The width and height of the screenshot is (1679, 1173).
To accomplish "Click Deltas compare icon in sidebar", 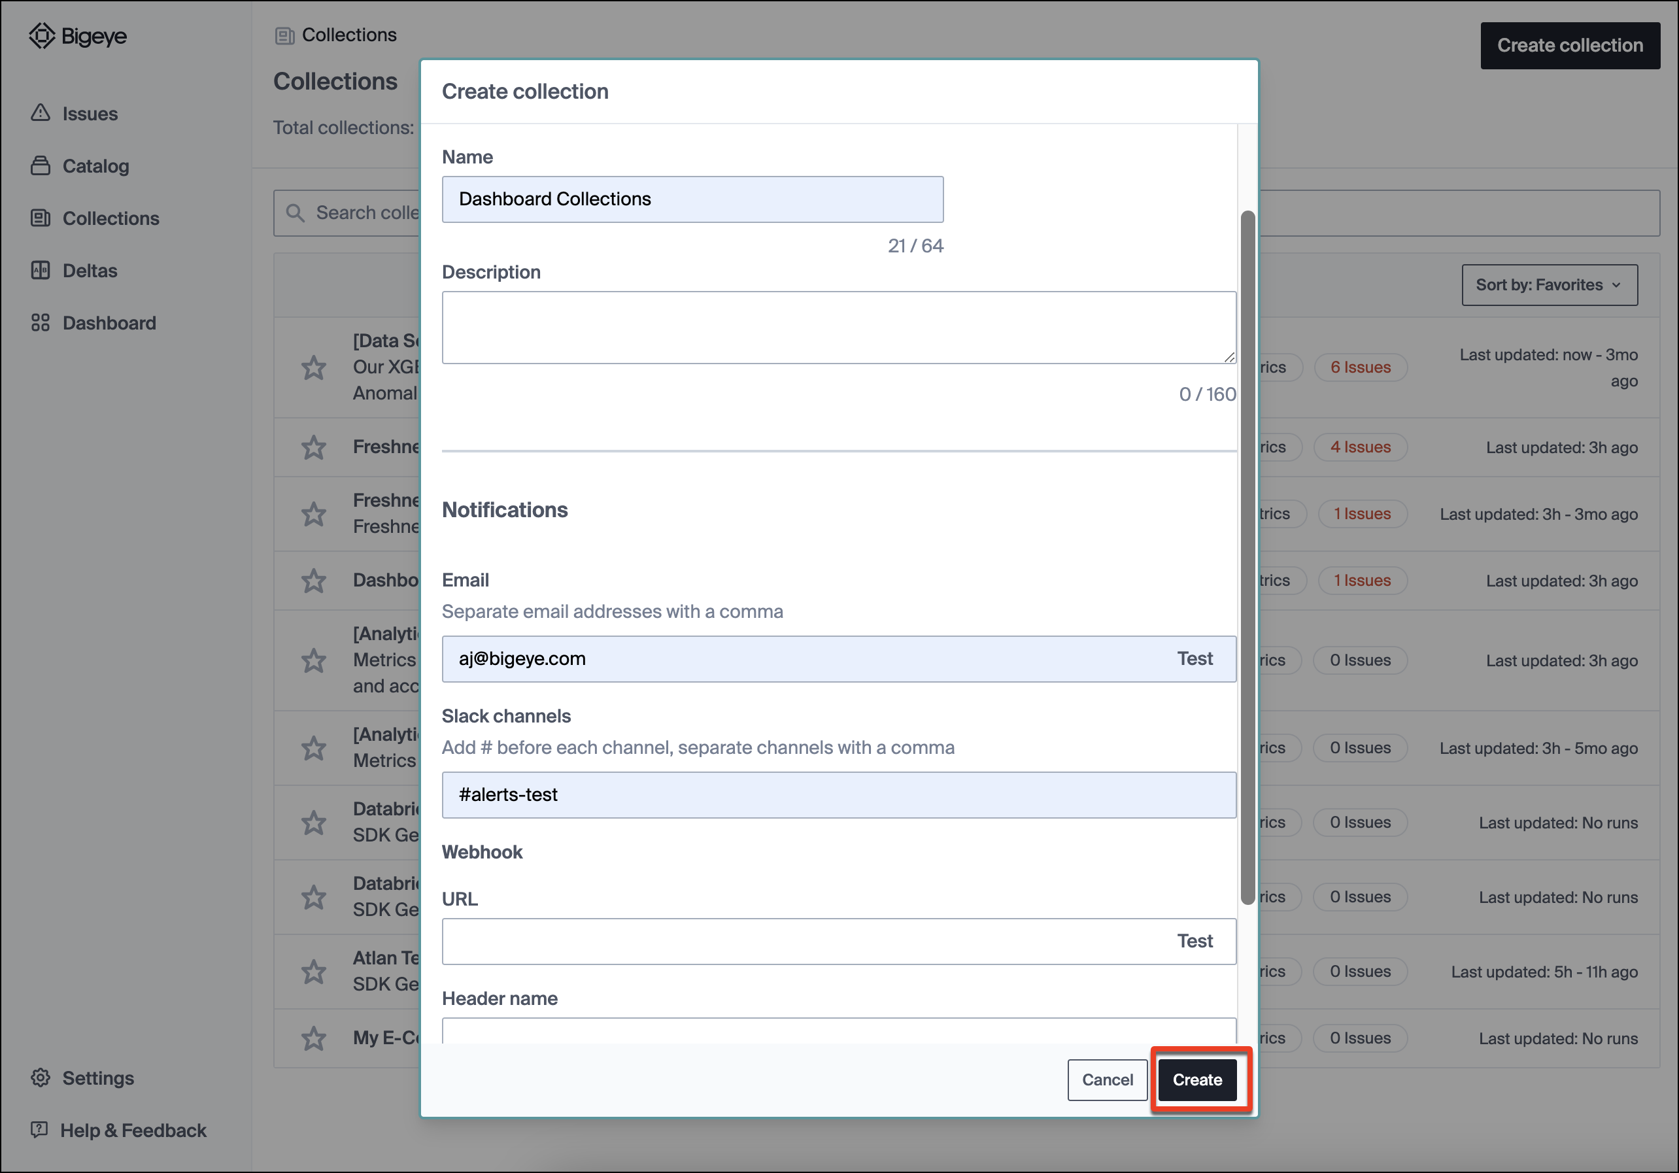I will coord(41,271).
